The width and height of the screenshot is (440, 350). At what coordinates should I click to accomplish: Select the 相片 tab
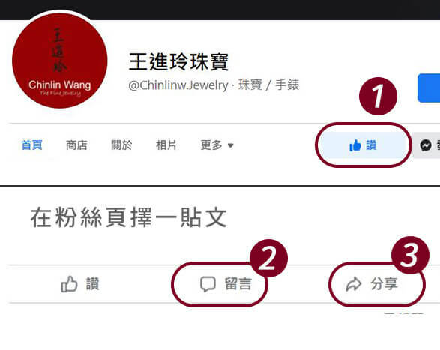166,145
